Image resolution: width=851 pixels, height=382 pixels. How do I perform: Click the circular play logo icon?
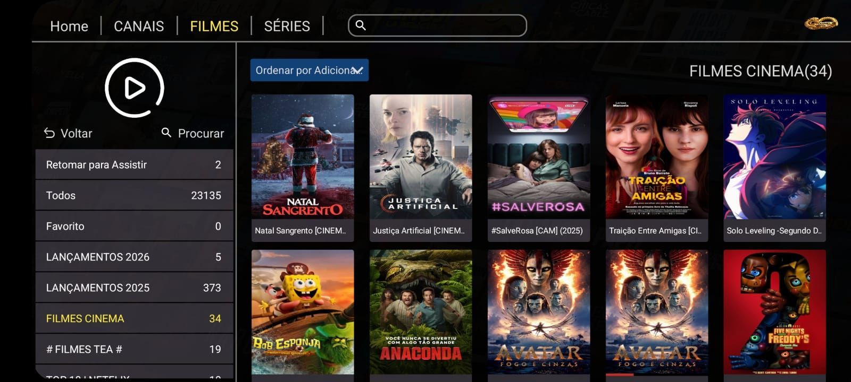tap(135, 88)
